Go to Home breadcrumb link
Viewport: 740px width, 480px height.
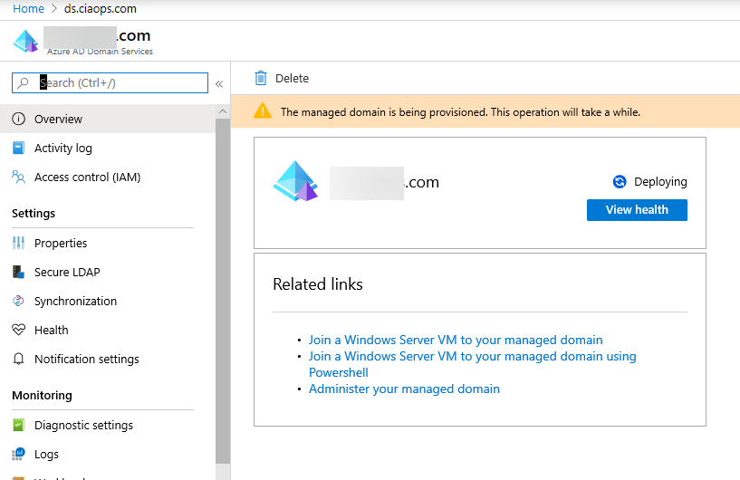[28, 8]
